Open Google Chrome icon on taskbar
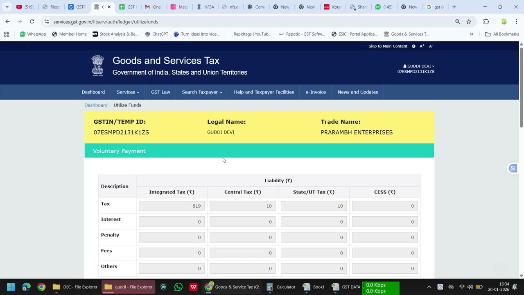The height and width of the screenshot is (295, 524). tap(41, 287)
